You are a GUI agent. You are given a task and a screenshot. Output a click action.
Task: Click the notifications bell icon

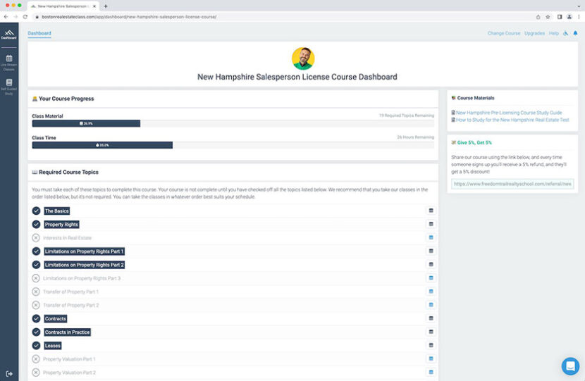coord(575,33)
